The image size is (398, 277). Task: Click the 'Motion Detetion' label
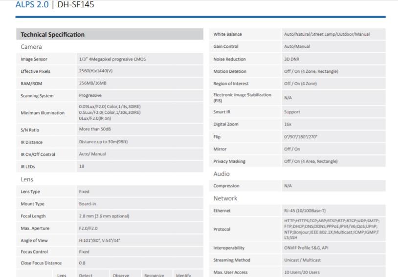tap(230, 71)
